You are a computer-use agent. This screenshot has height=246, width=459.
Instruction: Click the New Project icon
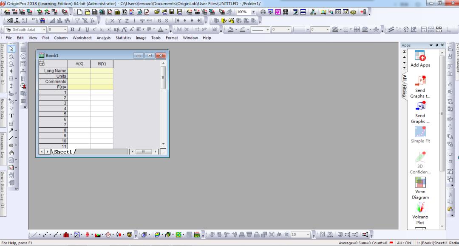tap(79, 12)
